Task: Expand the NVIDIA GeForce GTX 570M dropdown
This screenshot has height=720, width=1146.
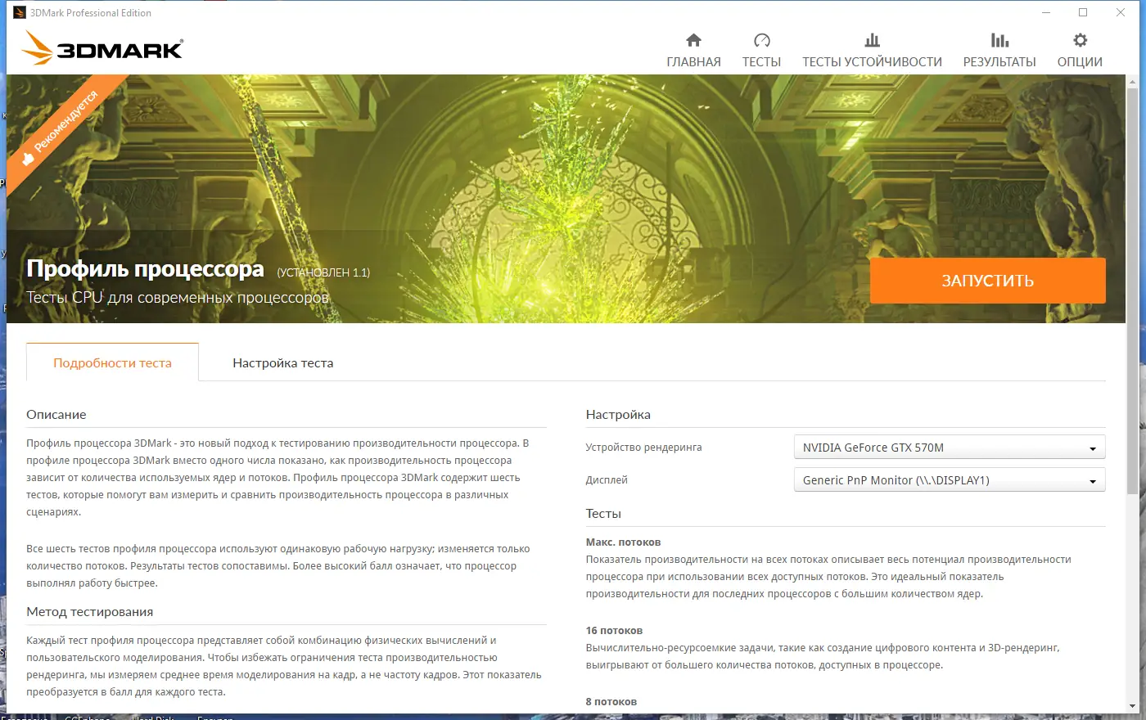Action: click(x=950, y=448)
